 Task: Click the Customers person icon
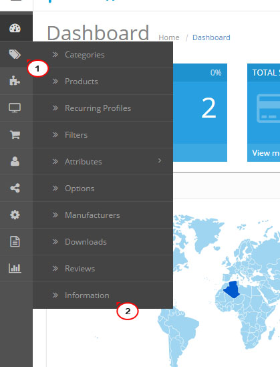(x=15, y=161)
